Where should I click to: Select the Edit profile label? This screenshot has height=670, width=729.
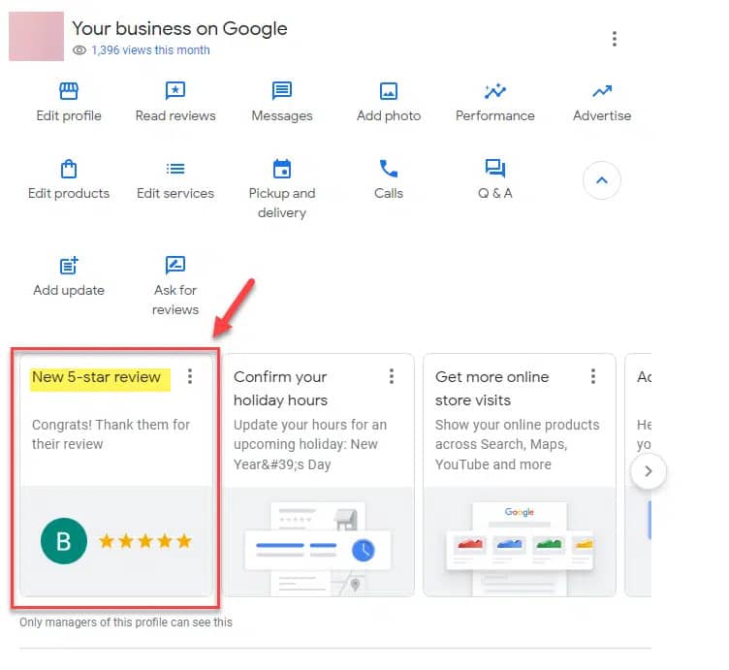click(69, 115)
